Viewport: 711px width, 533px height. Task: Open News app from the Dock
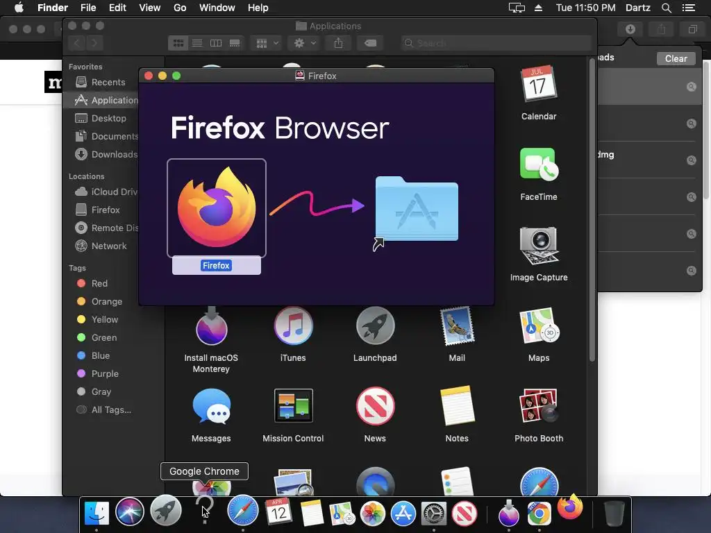tap(465, 514)
